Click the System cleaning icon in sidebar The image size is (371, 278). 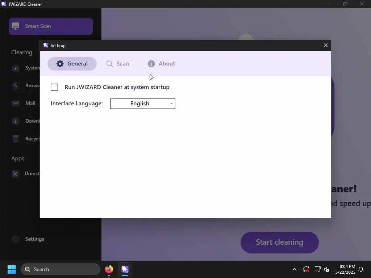coord(16,68)
